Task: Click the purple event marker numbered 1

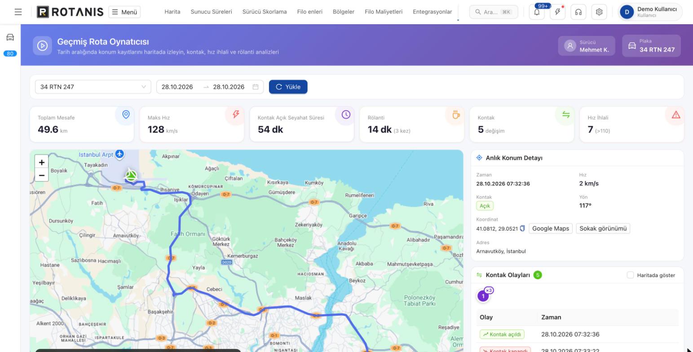Action: [x=483, y=296]
